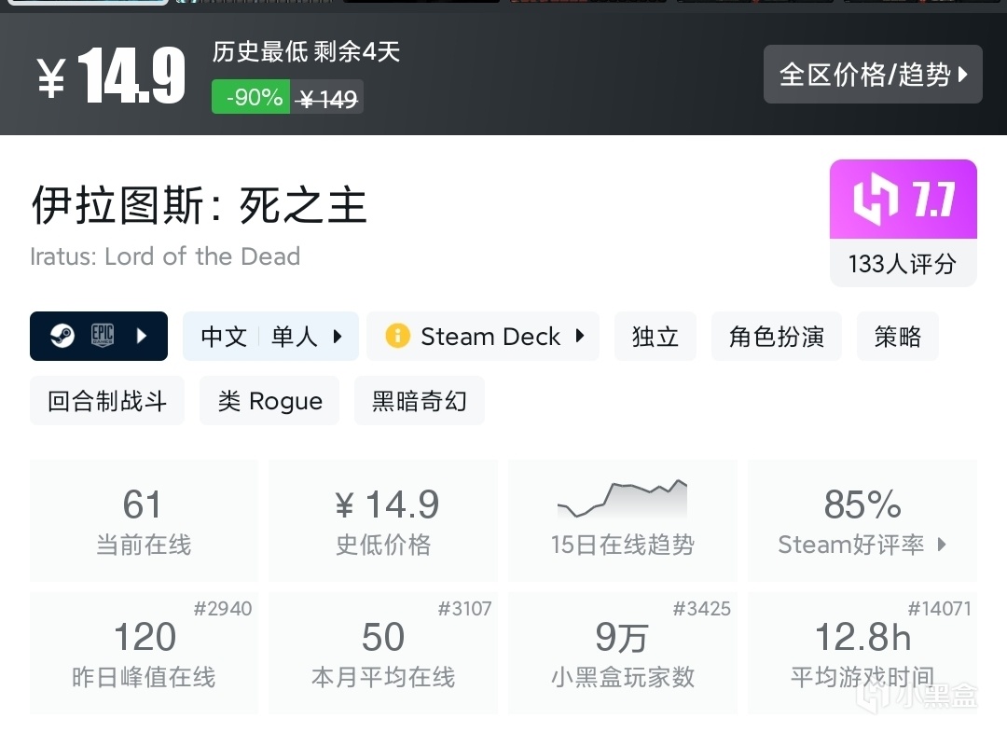
Task: Click the Steam platform logo icon
Action: pyautogui.click(x=62, y=336)
